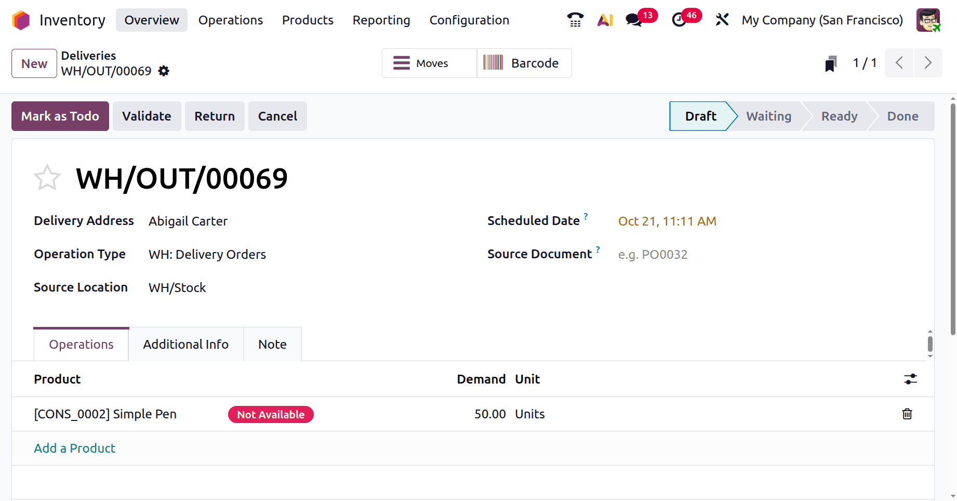Switch to the Additional Info tab
Viewport: 957px width, 501px height.
click(185, 345)
